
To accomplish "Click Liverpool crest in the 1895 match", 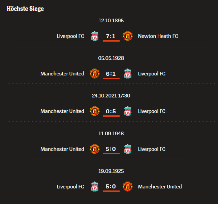I will pyautogui.click(x=95, y=36).
